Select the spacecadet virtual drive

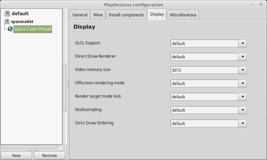click(22, 22)
